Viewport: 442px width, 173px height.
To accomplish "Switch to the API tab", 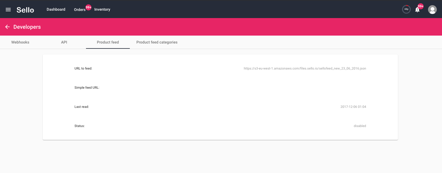I will (64, 42).
